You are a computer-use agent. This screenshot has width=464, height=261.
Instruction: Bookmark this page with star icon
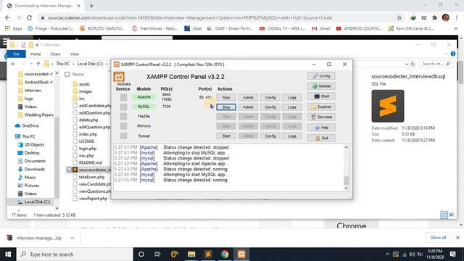399,17
